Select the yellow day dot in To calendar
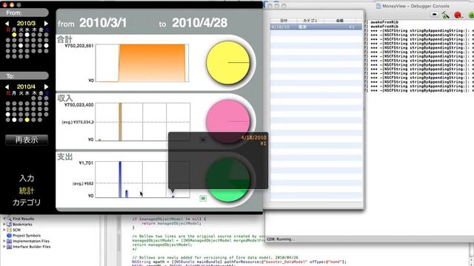474x266 pixels. [27, 120]
